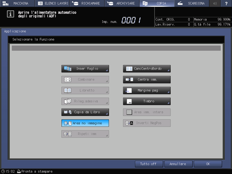Image resolution: width=232 pixels, height=174 pixels.
Task: Confirm with the OK button
Action: point(208,164)
